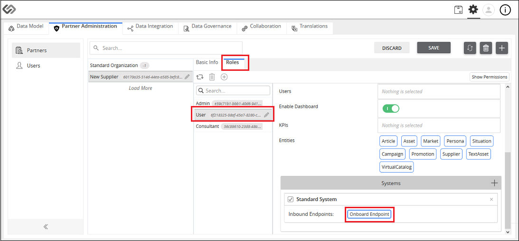Click the Persona entity tag

[x=455, y=141]
